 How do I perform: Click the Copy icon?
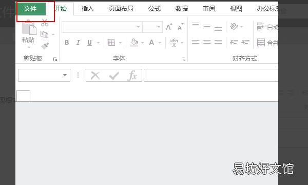pos(44,34)
